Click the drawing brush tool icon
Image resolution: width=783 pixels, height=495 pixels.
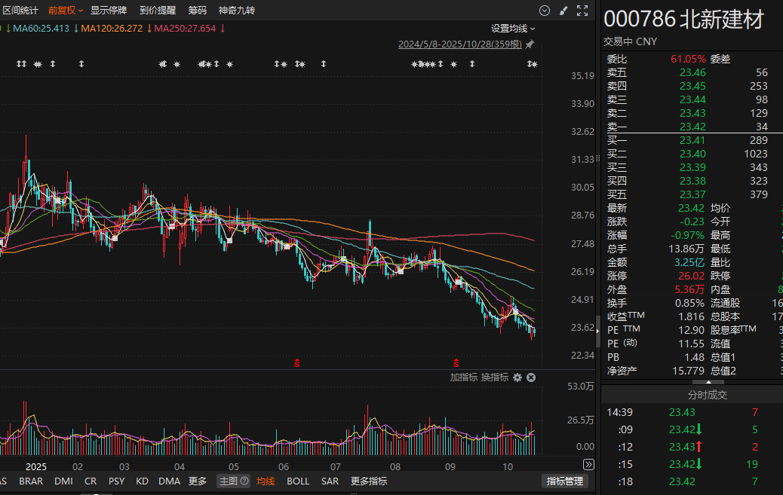click(563, 11)
